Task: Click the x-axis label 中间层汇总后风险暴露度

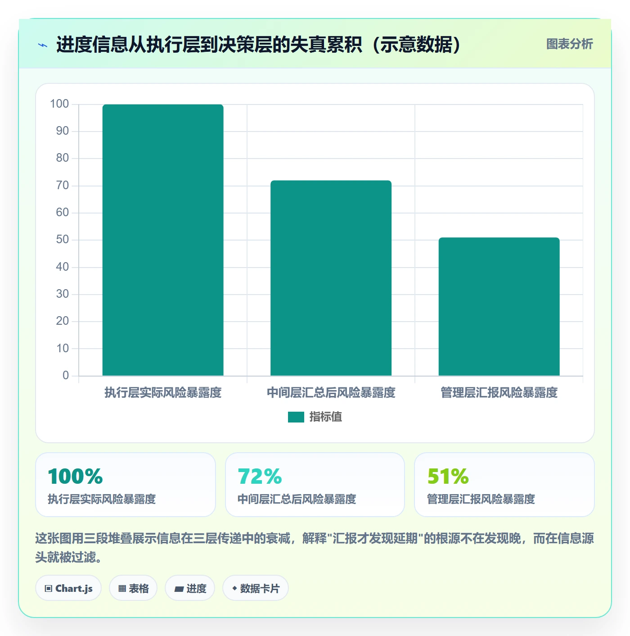Action: click(x=331, y=393)
